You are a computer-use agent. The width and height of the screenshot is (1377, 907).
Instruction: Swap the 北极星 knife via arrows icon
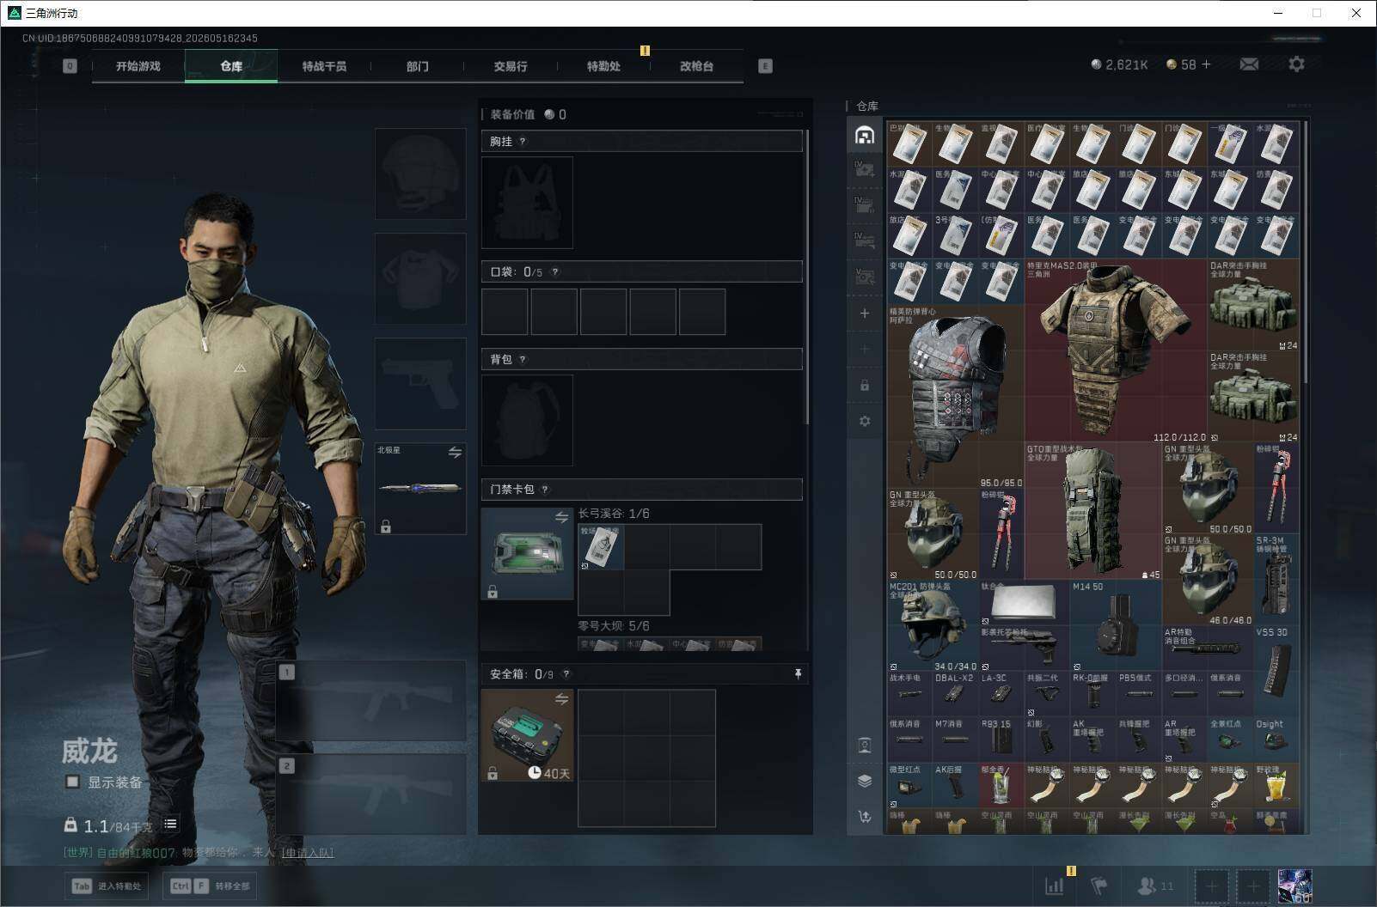455,452
